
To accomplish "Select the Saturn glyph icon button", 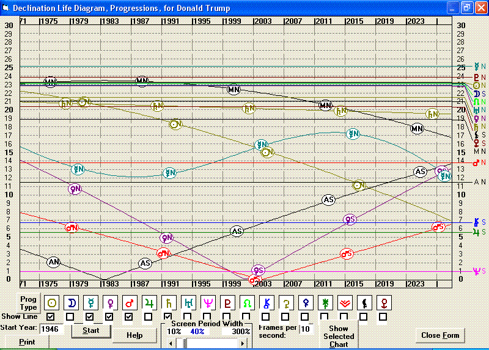I will (x=169, y=302).
